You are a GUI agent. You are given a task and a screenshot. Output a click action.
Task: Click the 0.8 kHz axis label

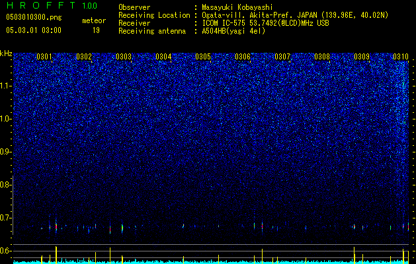coord(6,185)
